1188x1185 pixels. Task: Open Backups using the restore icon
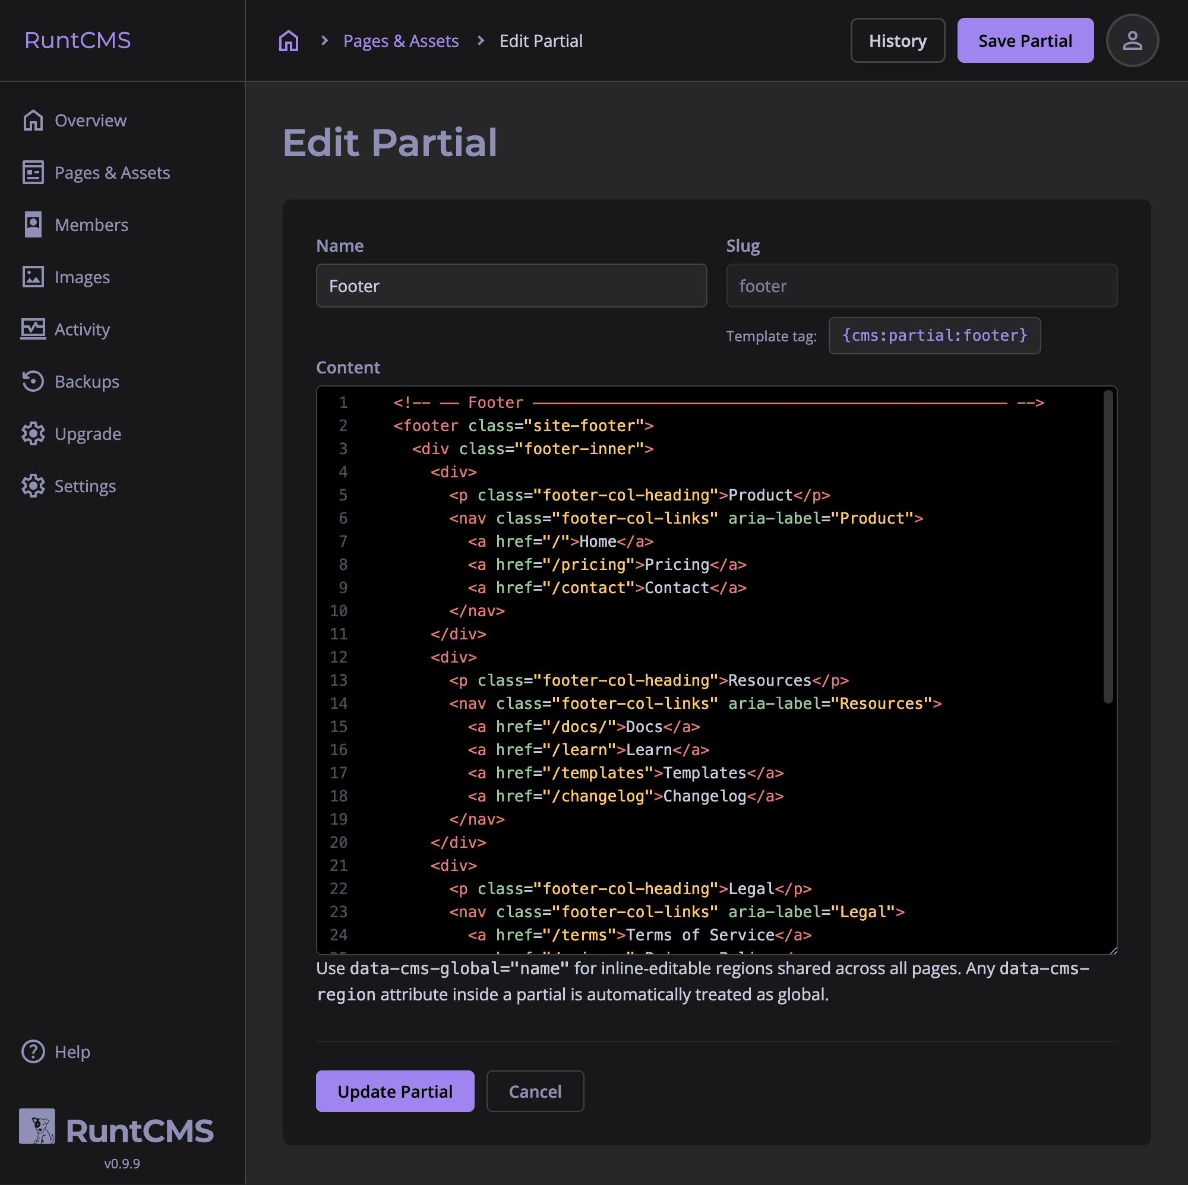click(33, 381)
